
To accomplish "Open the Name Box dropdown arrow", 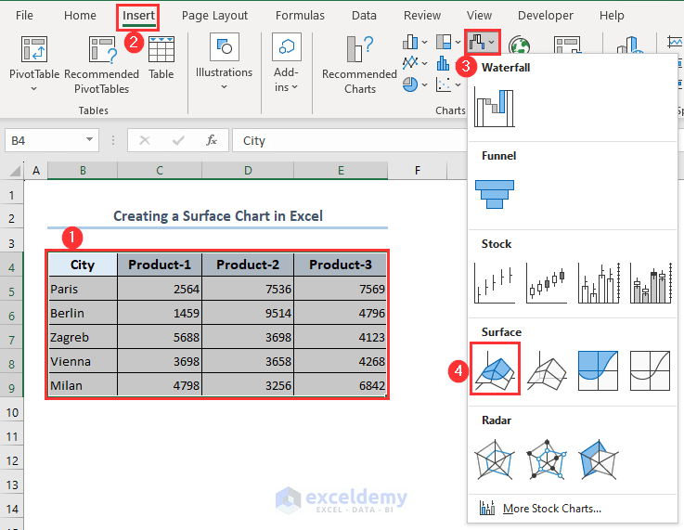I will click(x=89, y=140).
